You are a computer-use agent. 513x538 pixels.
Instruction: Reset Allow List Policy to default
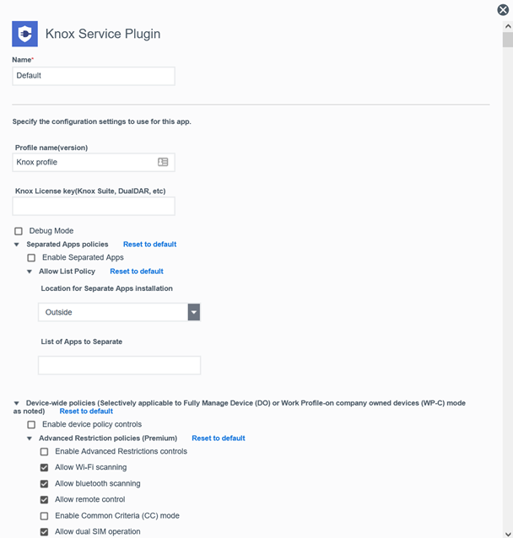[137, 272]
